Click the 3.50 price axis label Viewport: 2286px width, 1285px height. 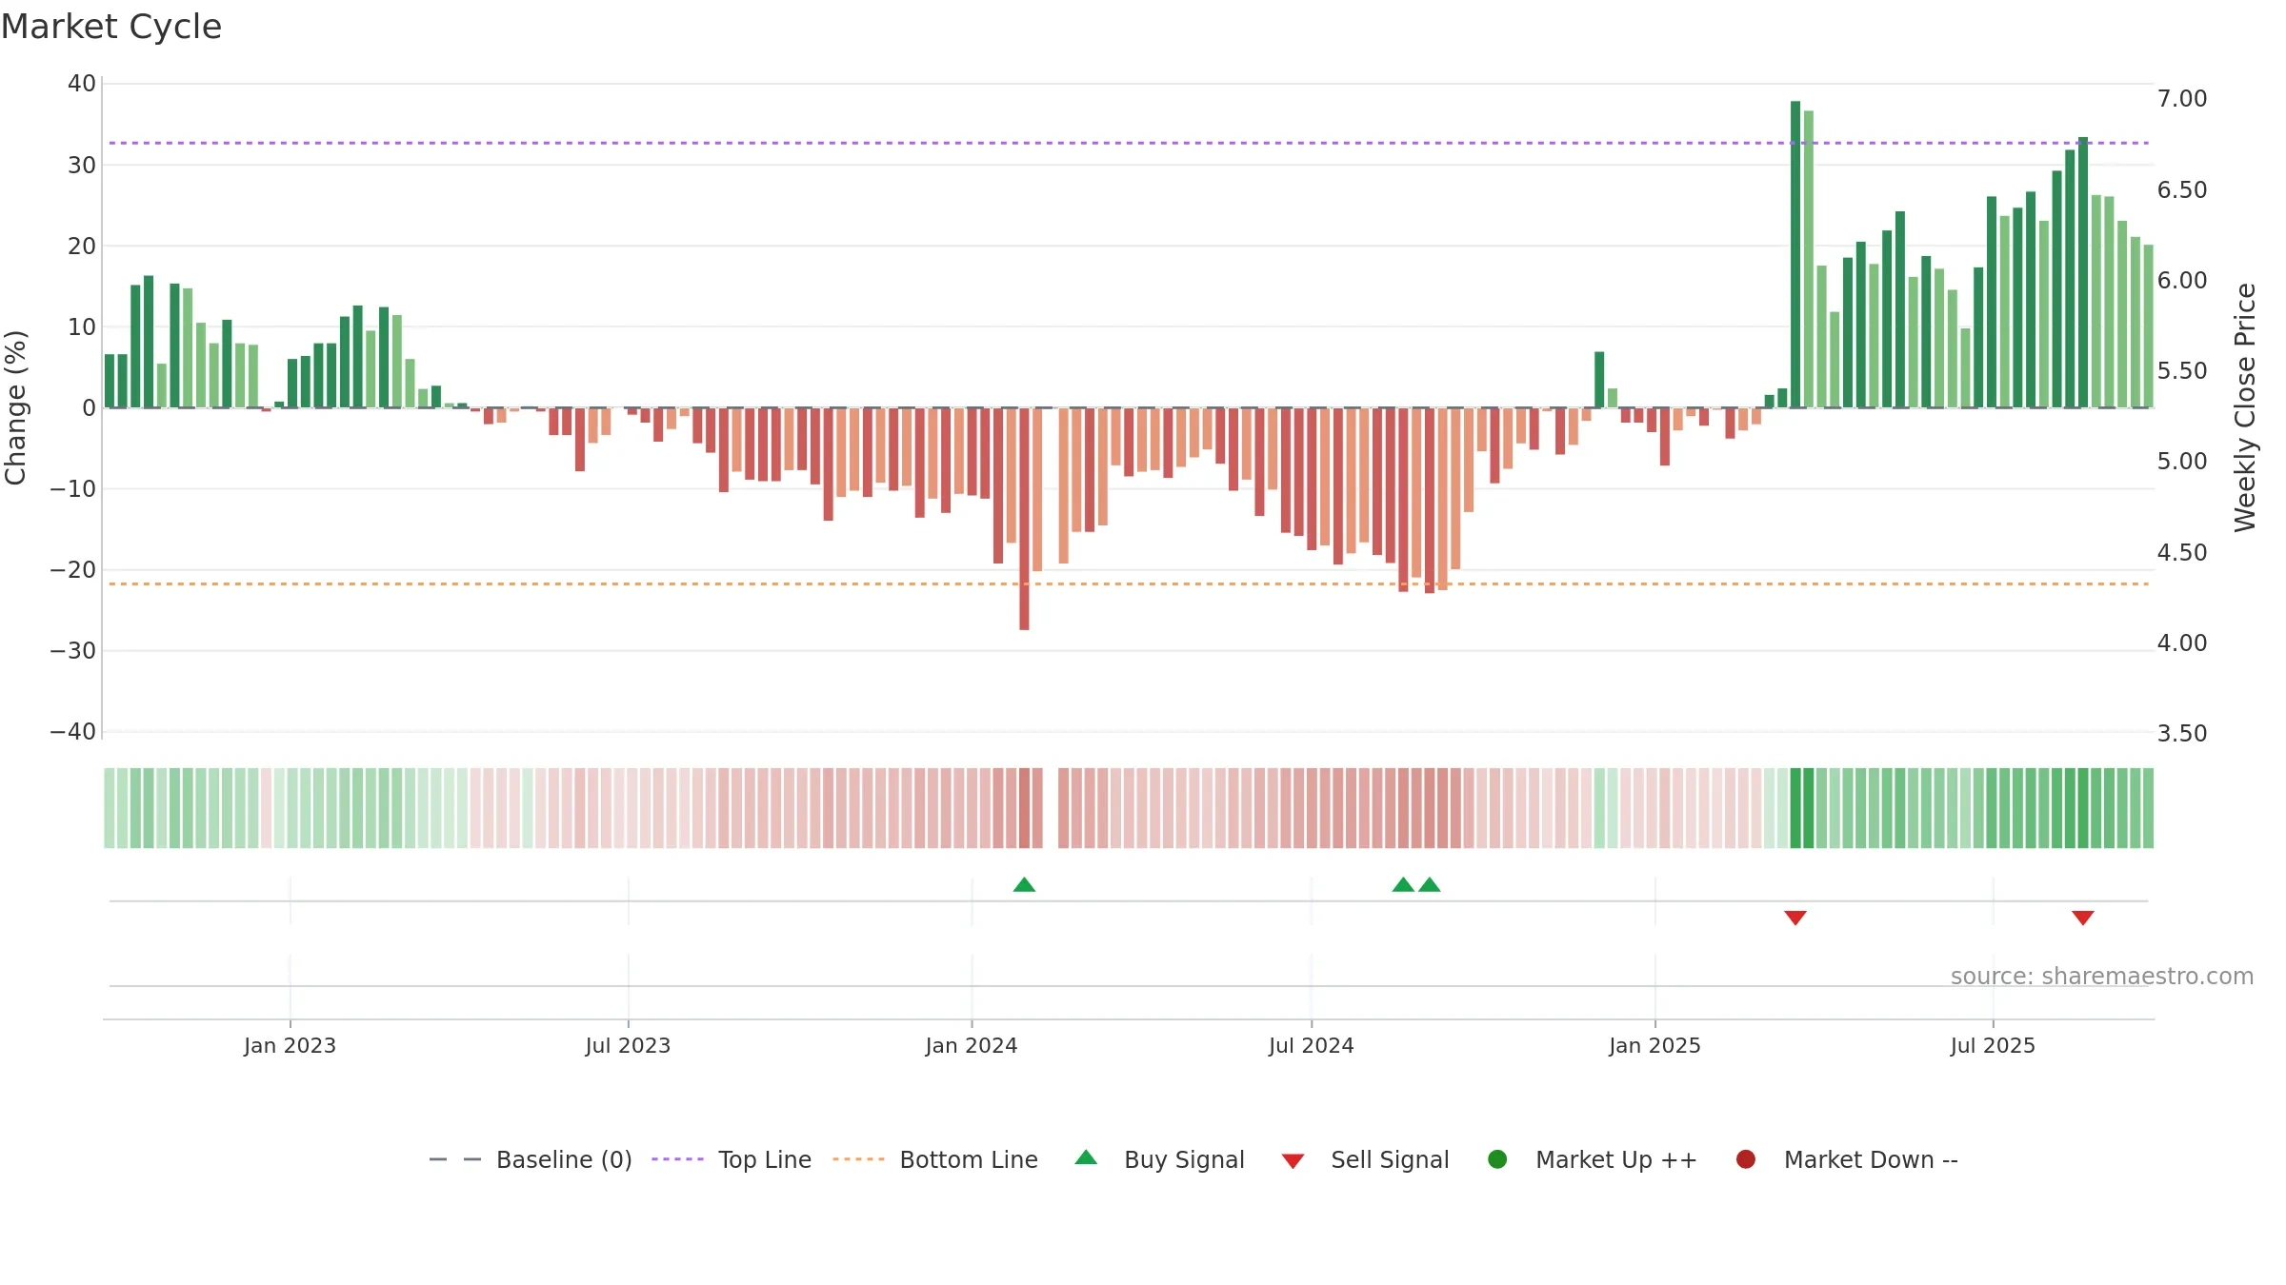pyautogui.click(x=2182, y=734)
